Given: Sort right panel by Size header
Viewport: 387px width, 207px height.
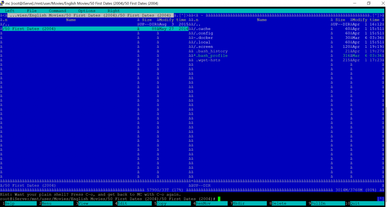Looking at the screenshot, I should coord(340,20).
